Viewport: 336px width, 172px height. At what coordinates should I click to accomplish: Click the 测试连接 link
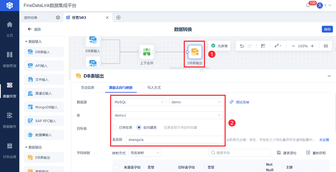[x=239, y=102]
